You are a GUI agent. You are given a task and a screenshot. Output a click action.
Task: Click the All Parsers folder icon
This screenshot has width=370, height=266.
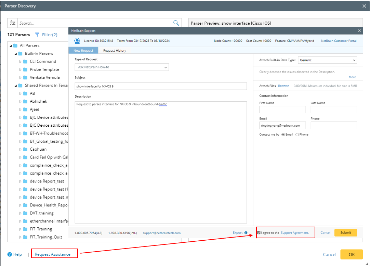(15, 46)
